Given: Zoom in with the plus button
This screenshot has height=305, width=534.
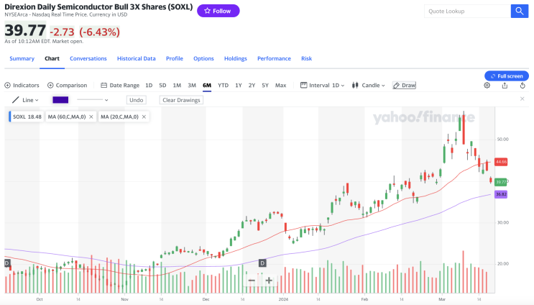Looking at the screenshot, I should 269,281.
